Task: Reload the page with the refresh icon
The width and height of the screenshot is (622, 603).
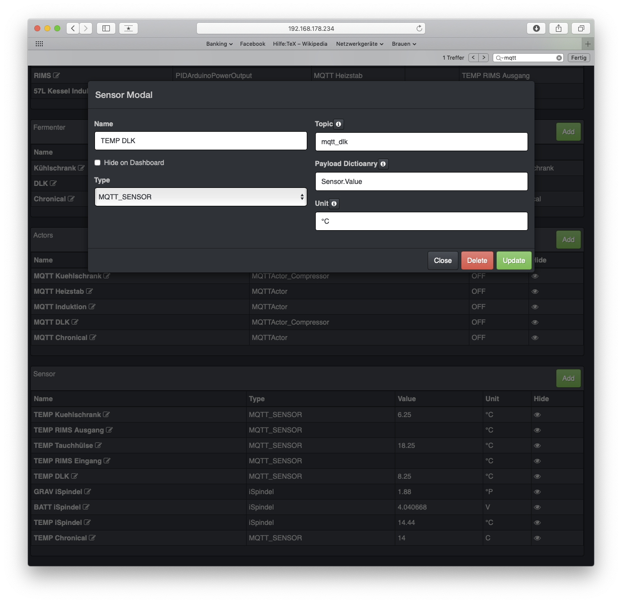Action: coord(419,28)
